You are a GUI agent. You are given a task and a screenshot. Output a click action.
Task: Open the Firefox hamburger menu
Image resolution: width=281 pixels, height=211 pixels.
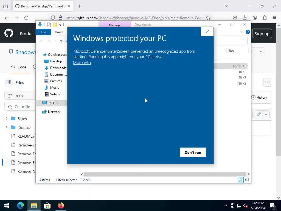(274, 18)
